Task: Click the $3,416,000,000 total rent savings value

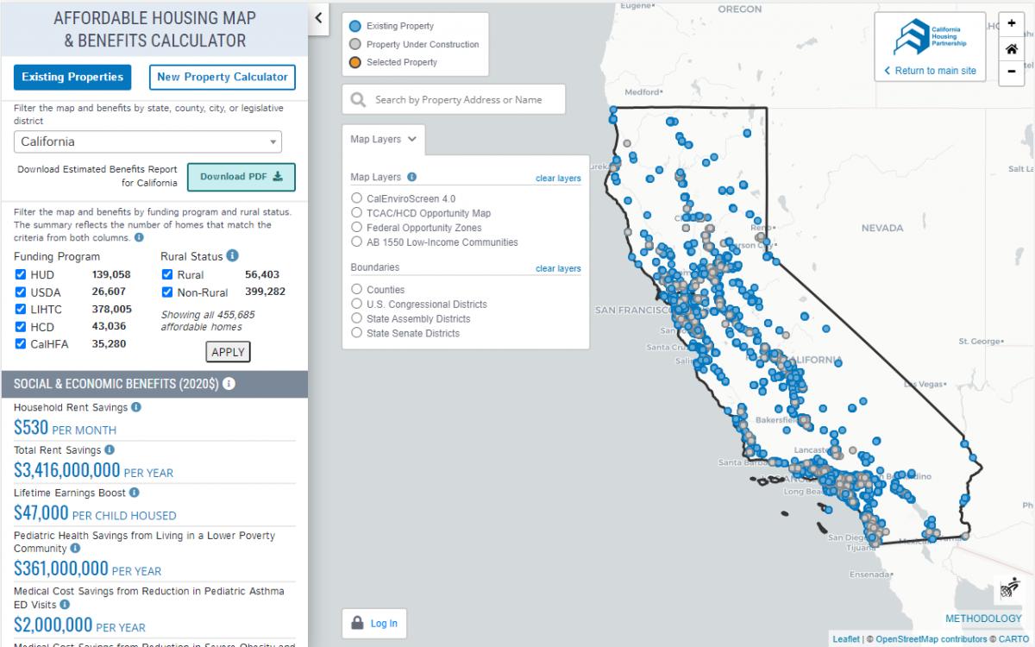Action: tap(67, 470)
